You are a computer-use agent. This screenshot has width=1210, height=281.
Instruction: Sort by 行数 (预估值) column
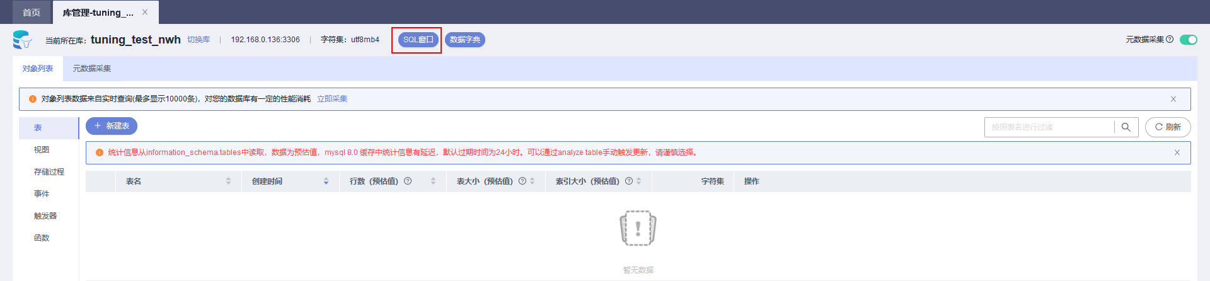pos(433,181)
